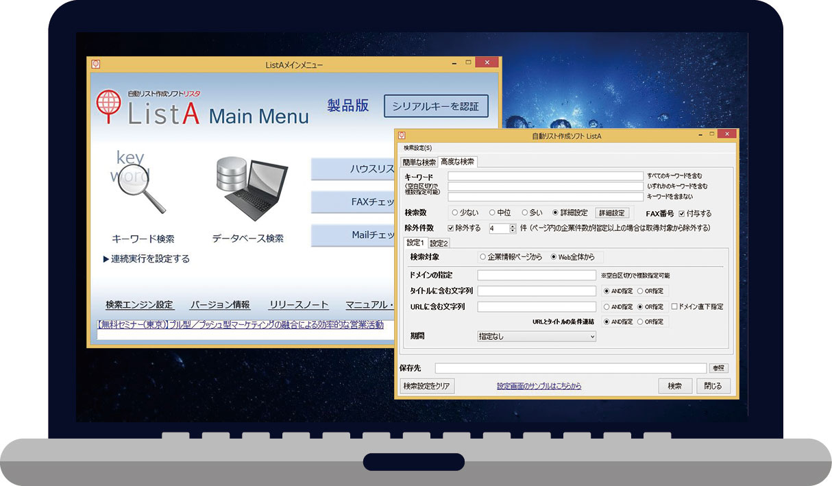Click the 除外件数 number field showing 4
This screenshot has height=486, width=832.
(498, 228)
